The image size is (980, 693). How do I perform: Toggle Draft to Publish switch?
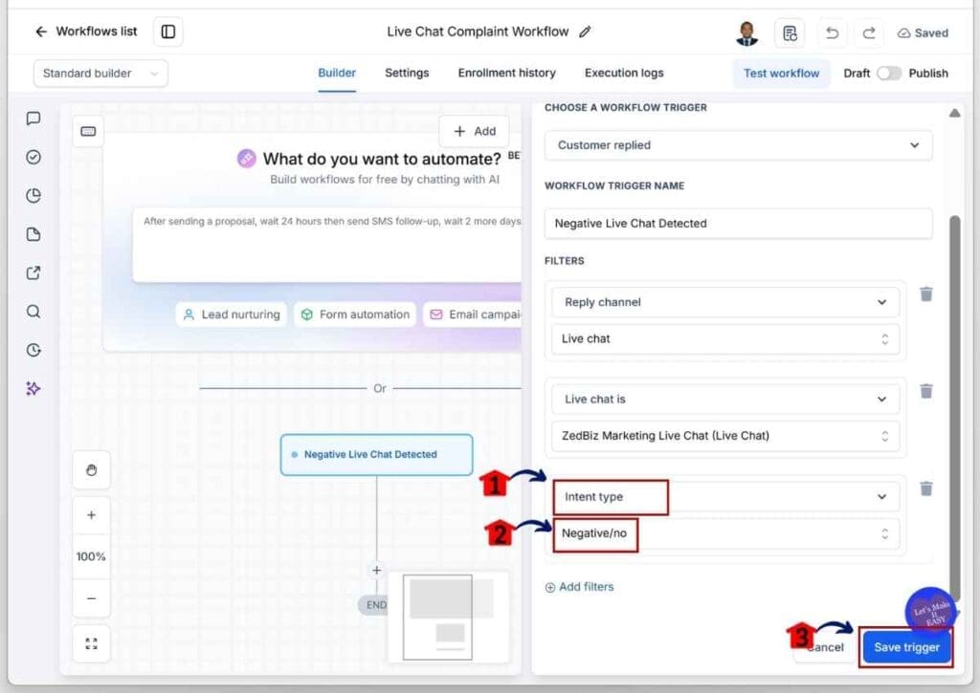click(x=889, y=74)
